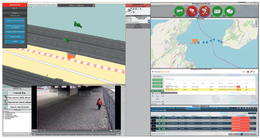Click the orange triangle marker on map
This screenshot has width=260, height=138.
(195, 42)
